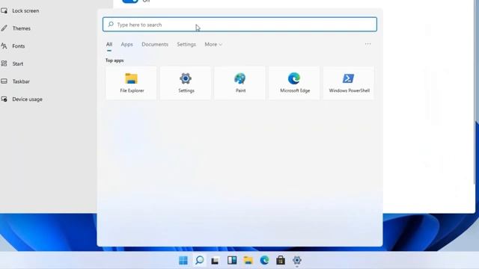The image size is (479, 269).
Task: Open Microsoft Edge from taskbar
Action: [264, 260]
